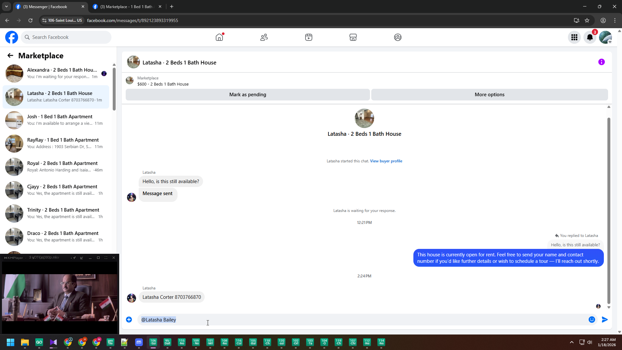Open the blue plus attachments menu
The image size is (622, 350).
click(x=129, y=320)
